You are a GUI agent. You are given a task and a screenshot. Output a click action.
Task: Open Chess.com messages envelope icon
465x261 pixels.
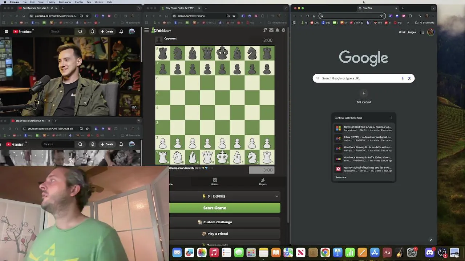point(271,30)
